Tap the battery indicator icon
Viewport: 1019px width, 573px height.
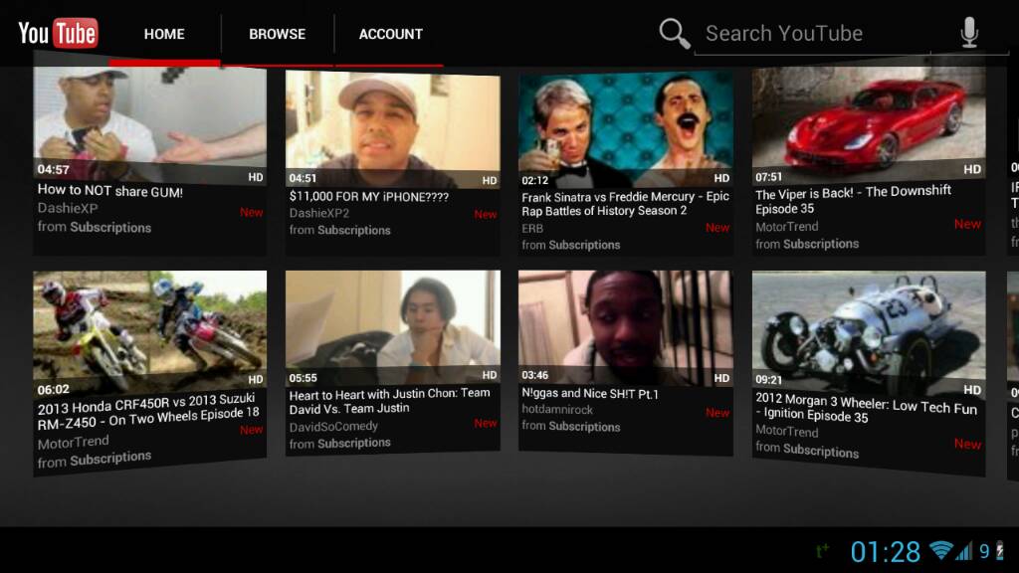click(999, 550)
